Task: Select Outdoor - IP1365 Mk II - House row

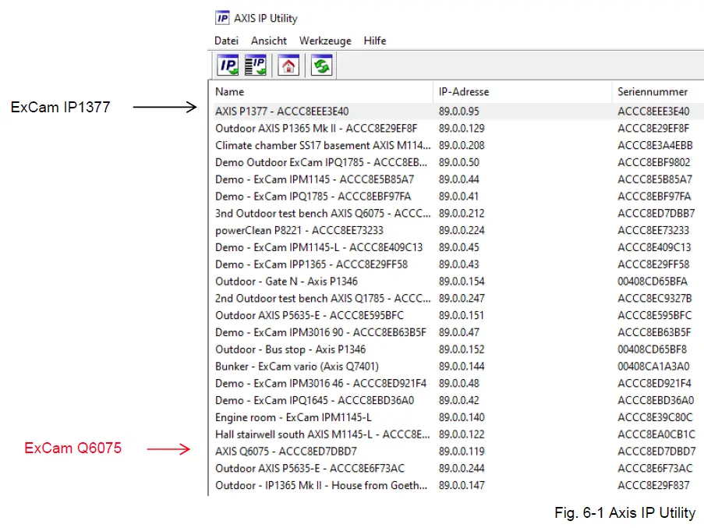Action: pyautogui.click(x=457, y=485)
